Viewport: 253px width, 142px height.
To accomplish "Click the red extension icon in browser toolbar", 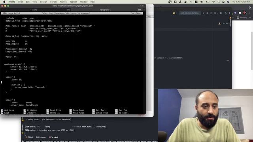I will pos(245,13).
